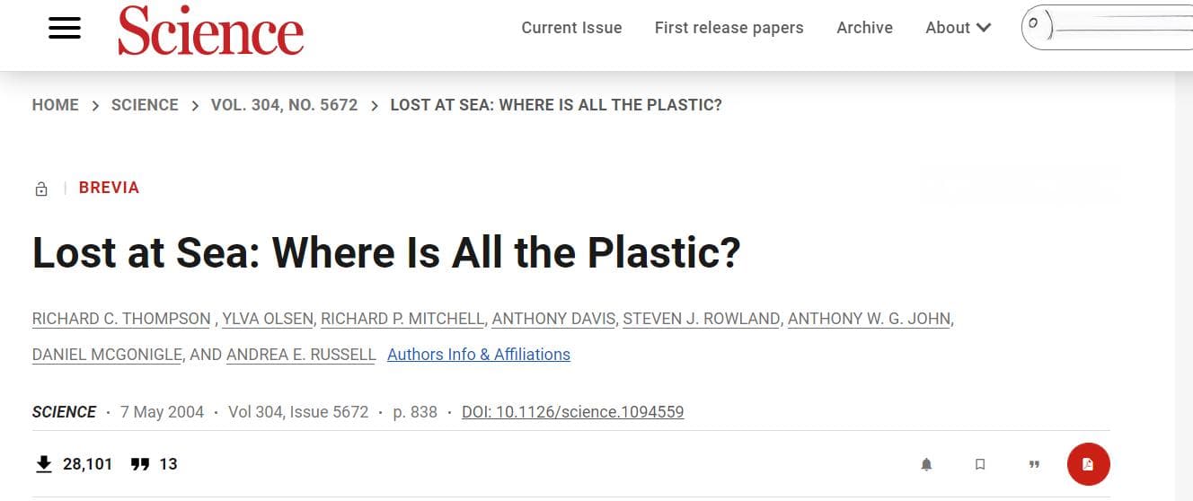1193x501 pixels.
Task: Open the hamburger navigation menu
Action: (65, 28)
